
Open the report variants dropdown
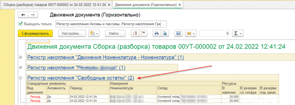point(94,34)
